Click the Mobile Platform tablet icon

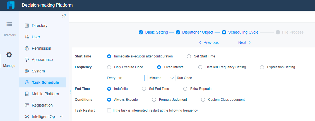pos(27,94)
